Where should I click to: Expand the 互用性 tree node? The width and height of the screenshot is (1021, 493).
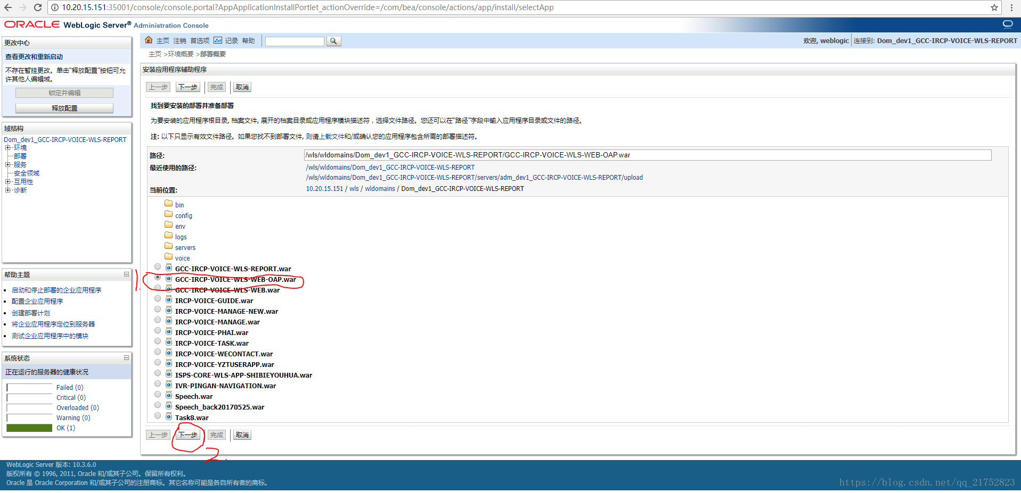point(8,182)
